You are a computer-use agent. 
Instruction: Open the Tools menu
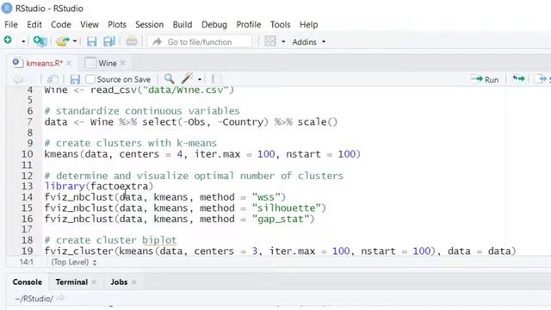280,25
